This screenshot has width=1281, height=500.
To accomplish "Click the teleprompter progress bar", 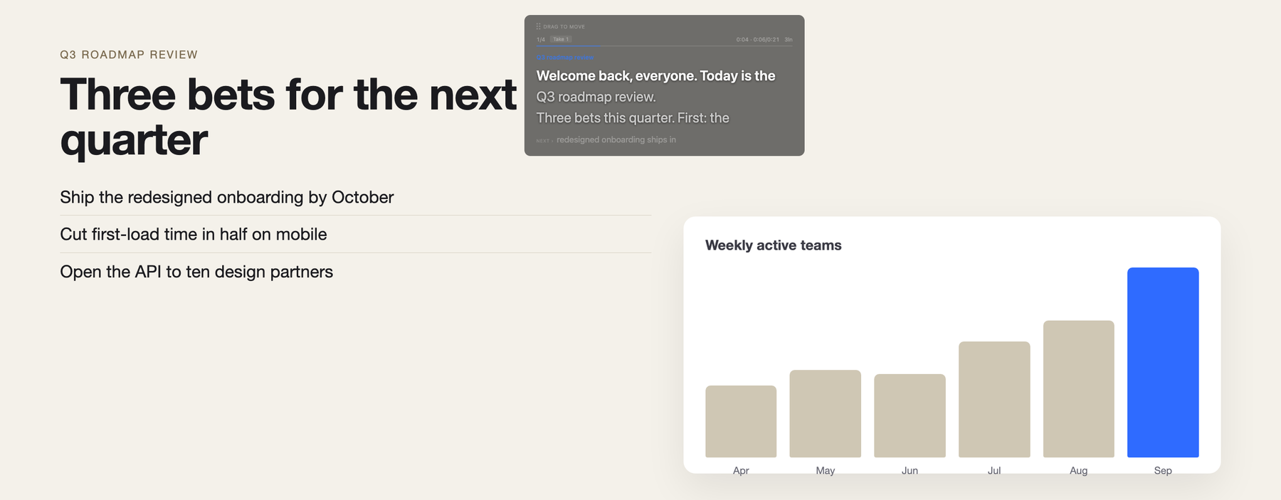I will coord(665,46).
